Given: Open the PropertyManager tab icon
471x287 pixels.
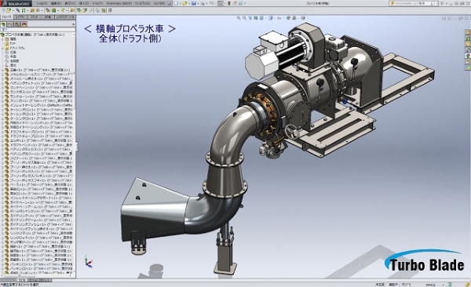Looking at the screenshot, I should click(x=10, y=24).
